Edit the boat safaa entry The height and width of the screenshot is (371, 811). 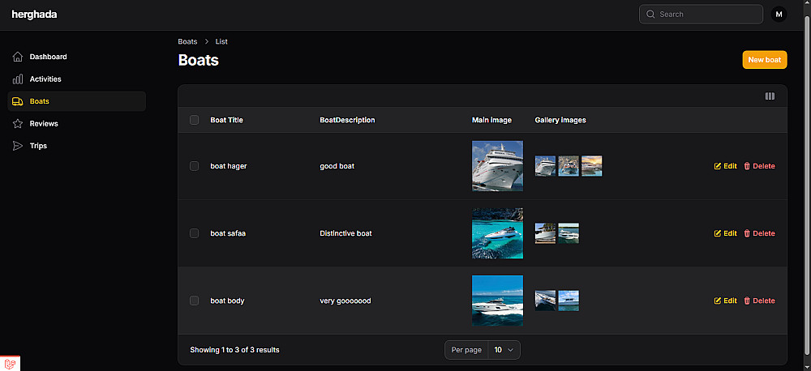[x=725, y=233]
